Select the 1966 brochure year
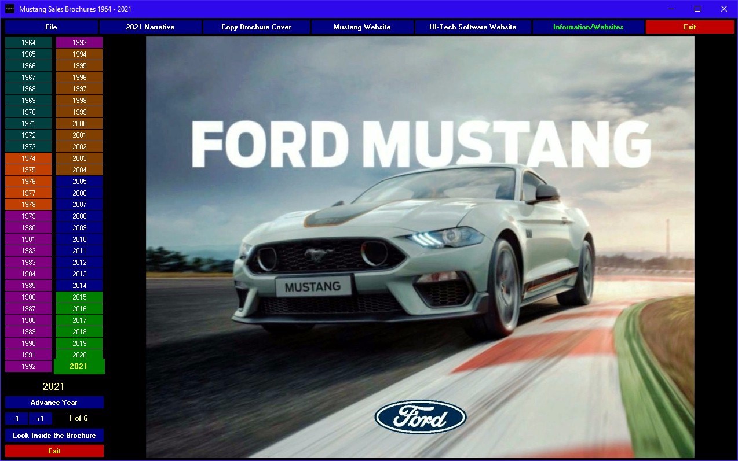The height and width of the screenshot is (461, 738). [x=28, y=66]
